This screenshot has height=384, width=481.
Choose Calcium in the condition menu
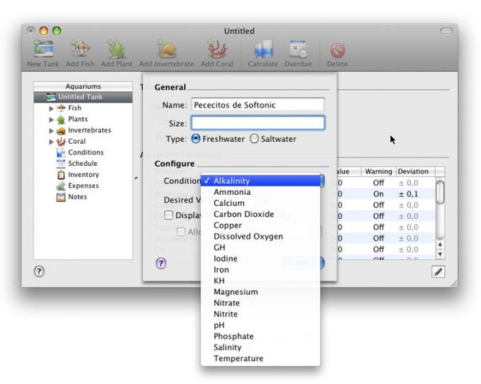point(260,203)
